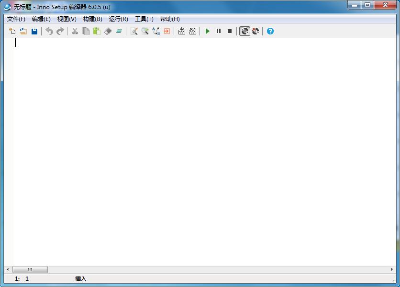The image size is (400, 287).
Task: Run the setup with the green play icon
Action: tap(207, 31)
